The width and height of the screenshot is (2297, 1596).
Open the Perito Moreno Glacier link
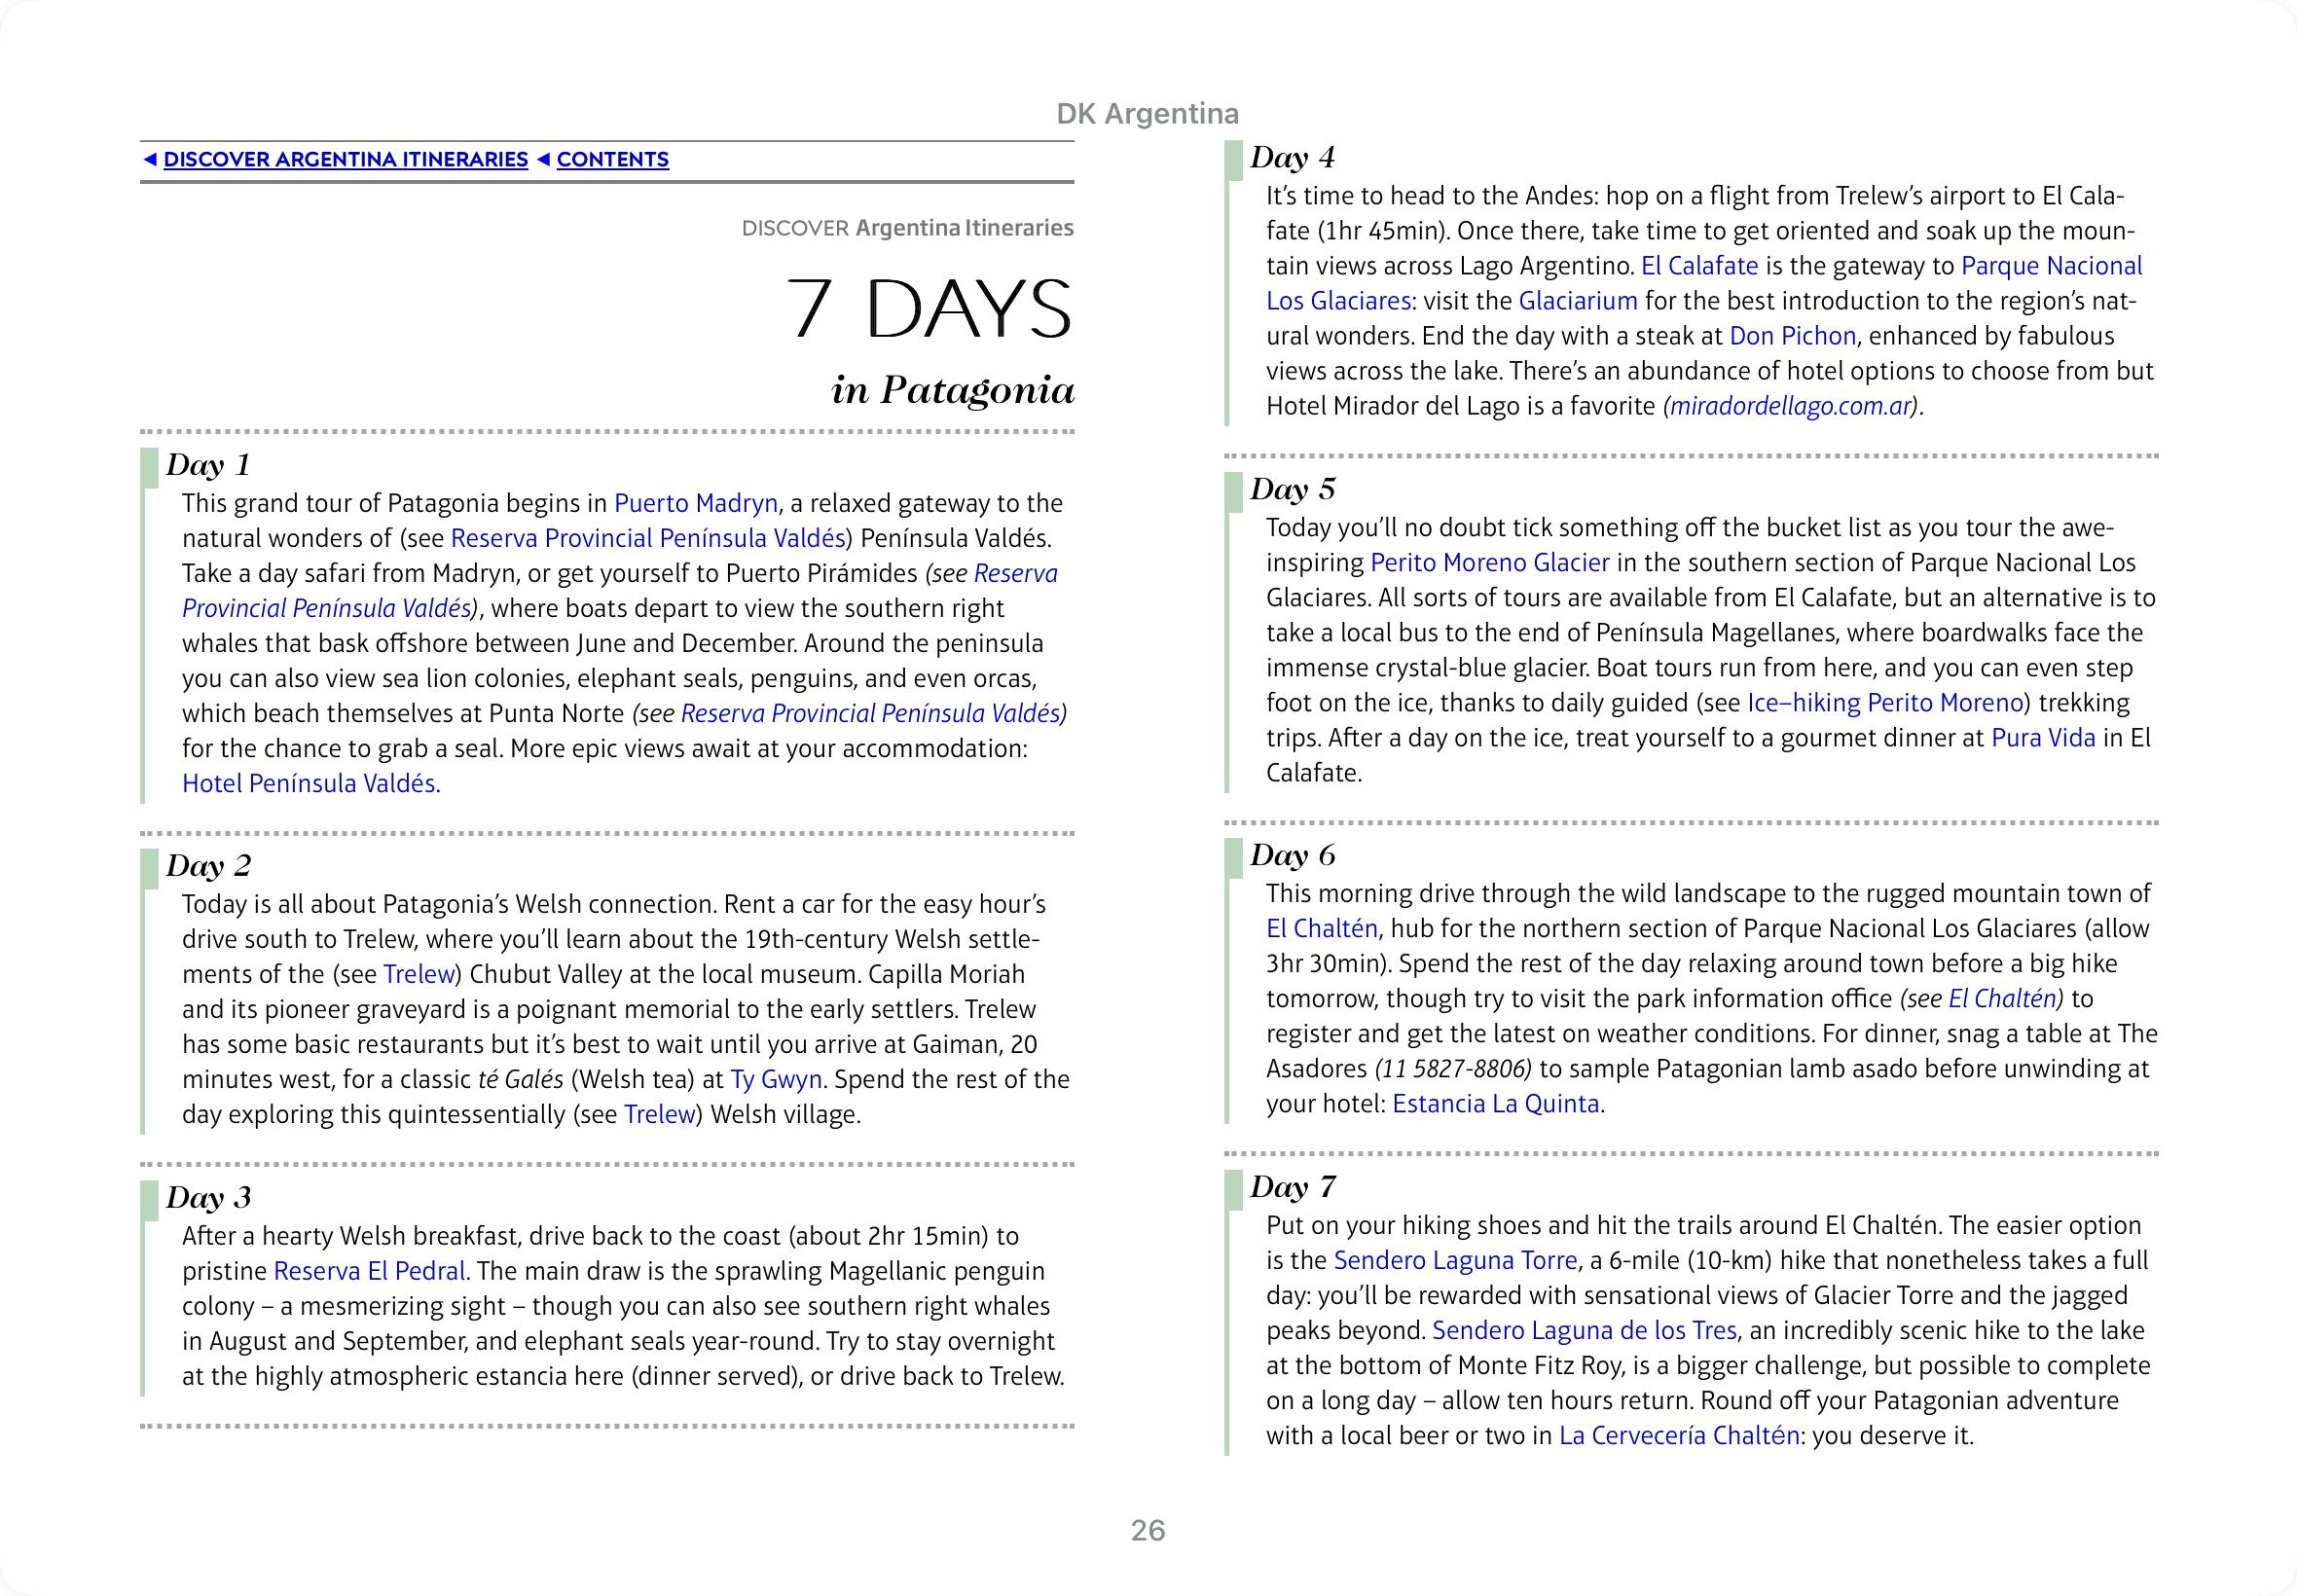coord(1489,563)
